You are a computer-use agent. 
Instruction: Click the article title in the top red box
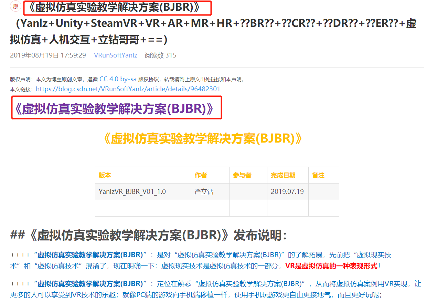click(x=117, y=8)
